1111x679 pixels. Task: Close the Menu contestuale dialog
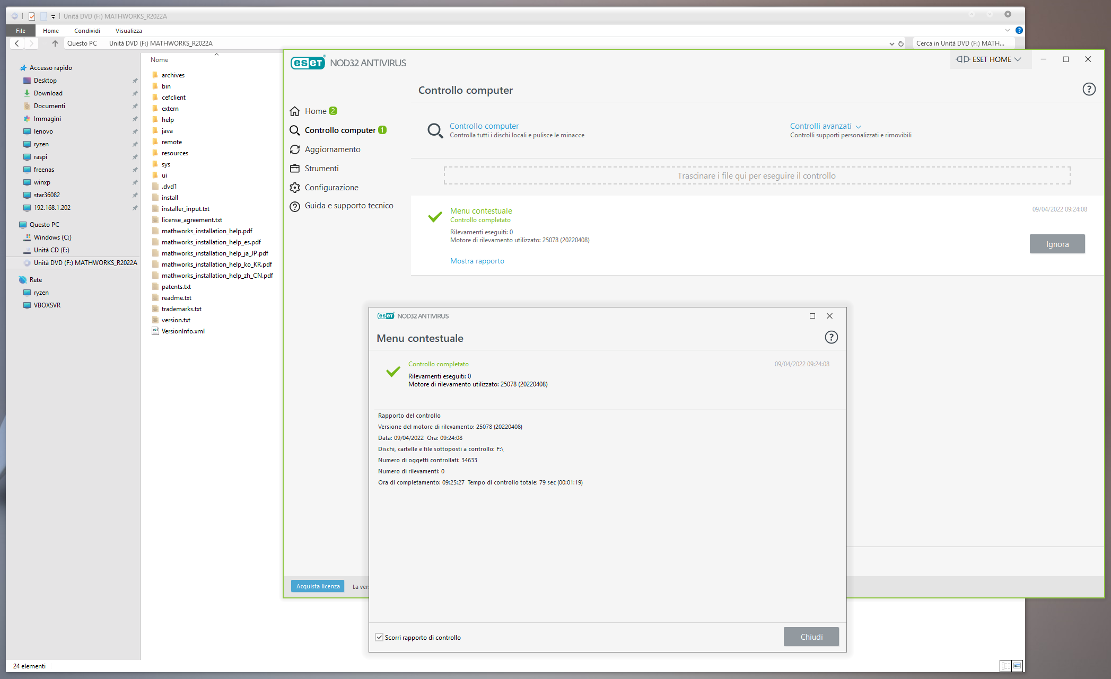[x=829, y=316]
